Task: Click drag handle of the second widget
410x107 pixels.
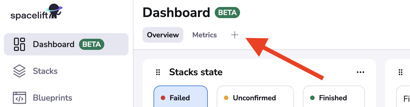Action: point(401,72)
